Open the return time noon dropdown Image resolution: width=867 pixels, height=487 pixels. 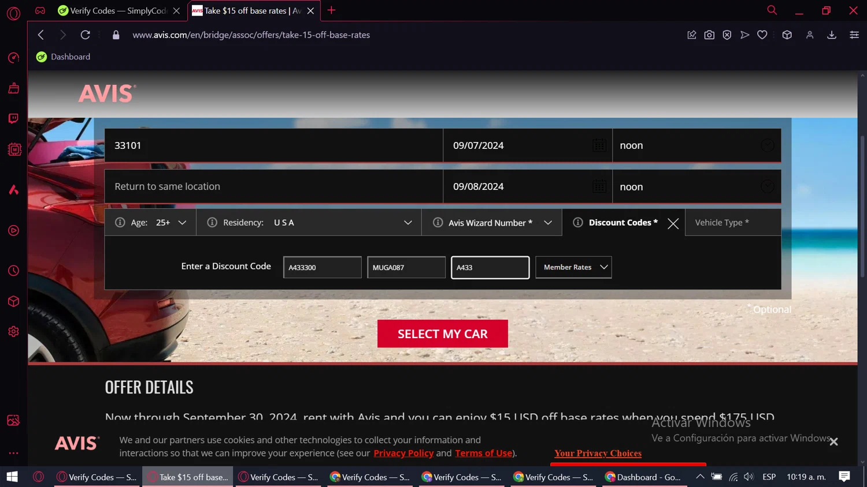pos(696,186)
